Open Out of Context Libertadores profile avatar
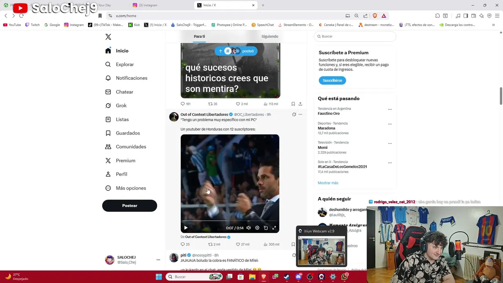Viewport: 503px width, 283px height. [x=174, y=117]
